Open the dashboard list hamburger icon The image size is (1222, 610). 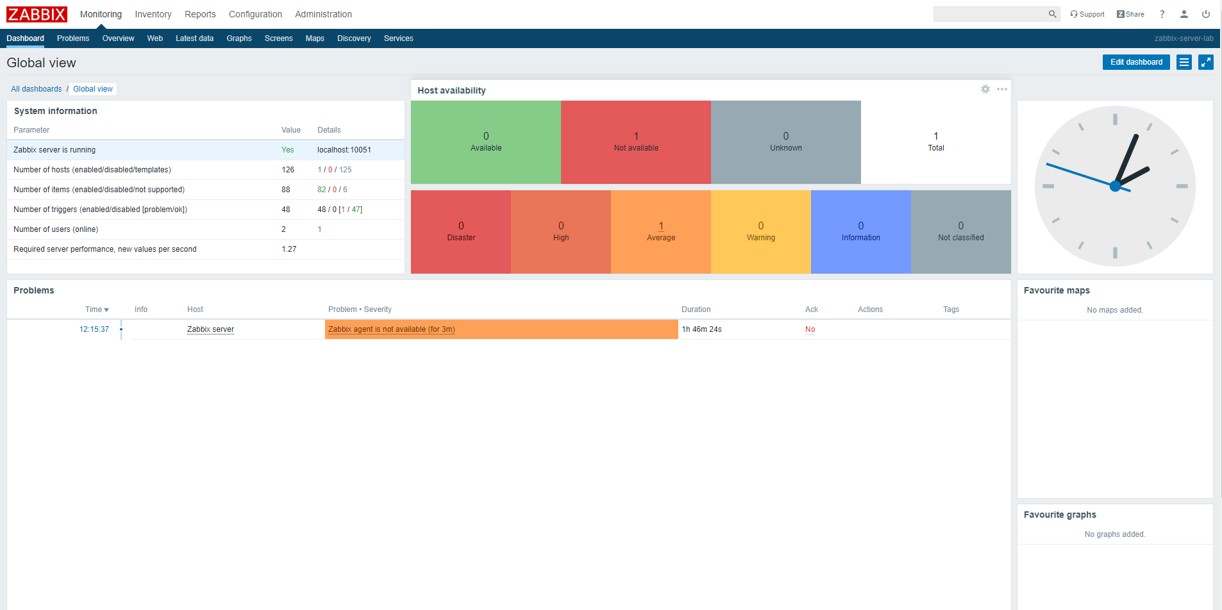click(x=1184, y=62)
